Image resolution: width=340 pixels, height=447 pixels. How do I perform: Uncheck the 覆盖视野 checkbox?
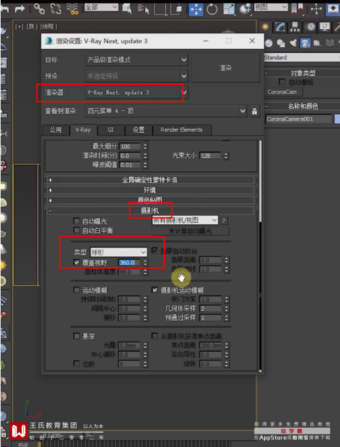[x=76, y=262]
